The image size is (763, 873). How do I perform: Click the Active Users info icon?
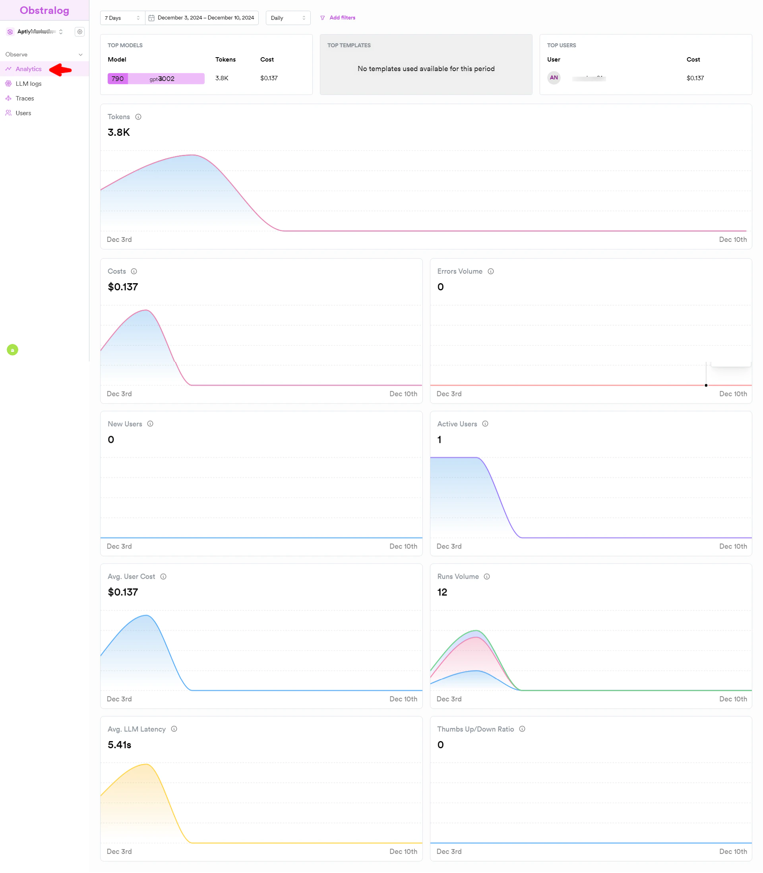(485, 424)
